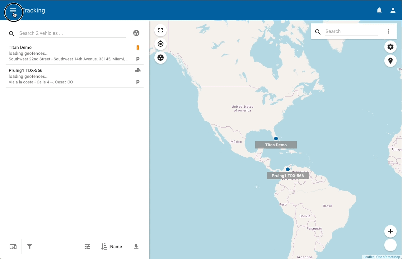Change the sort order by Name
This screenshot has height=259, width=402.
(112, 247)
